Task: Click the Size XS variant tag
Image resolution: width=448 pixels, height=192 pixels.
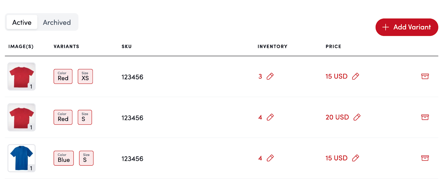Action: point(85,77)
